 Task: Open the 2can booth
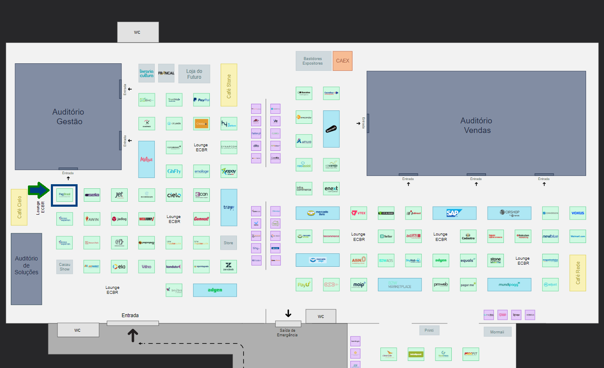(x=201, y=195)
